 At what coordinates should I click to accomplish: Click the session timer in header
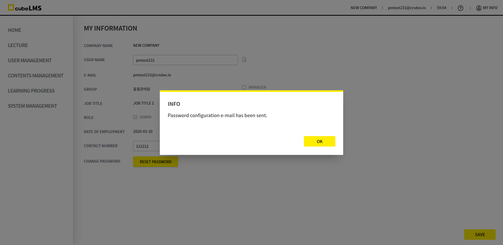pos(441,8)
